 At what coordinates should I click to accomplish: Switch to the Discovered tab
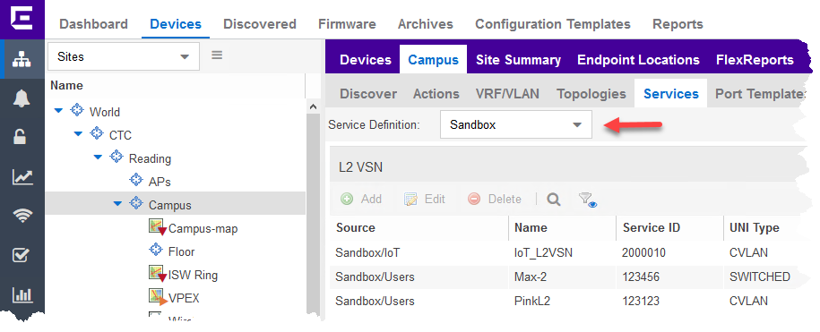point(259,24)
